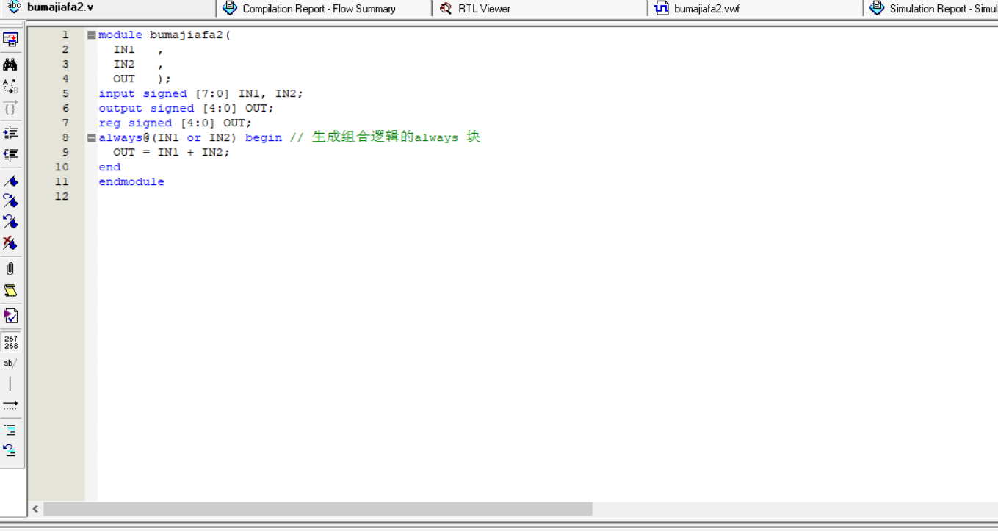Click the scroll left arrow
The width and height of the screenshot is (998, 531).
[35, 509]
